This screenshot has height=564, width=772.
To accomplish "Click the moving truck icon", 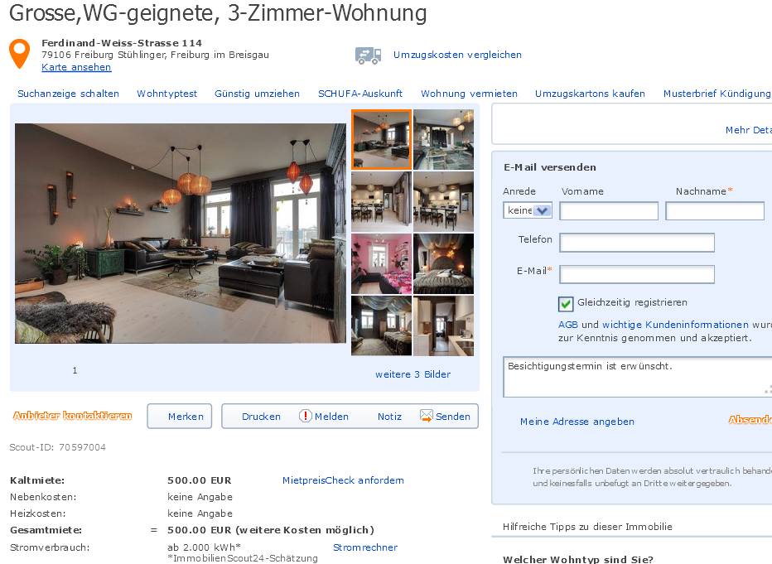I will pos(369,55).
